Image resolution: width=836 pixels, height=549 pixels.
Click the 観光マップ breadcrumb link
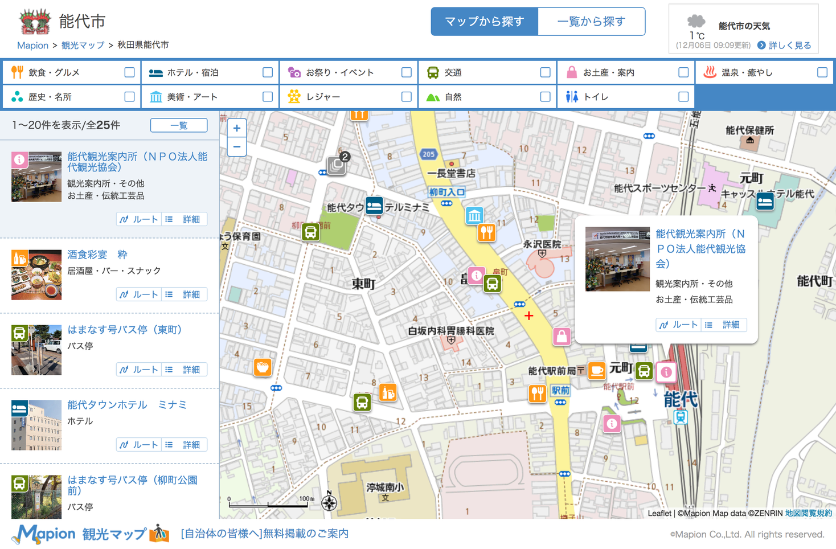click(x=83, y=46)
